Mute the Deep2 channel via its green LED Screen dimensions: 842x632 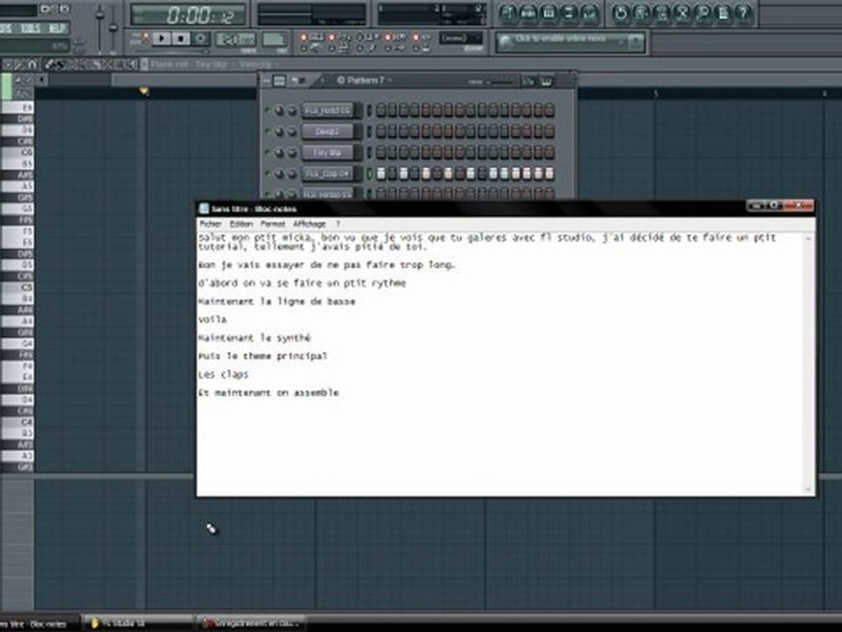pos(268,131)
